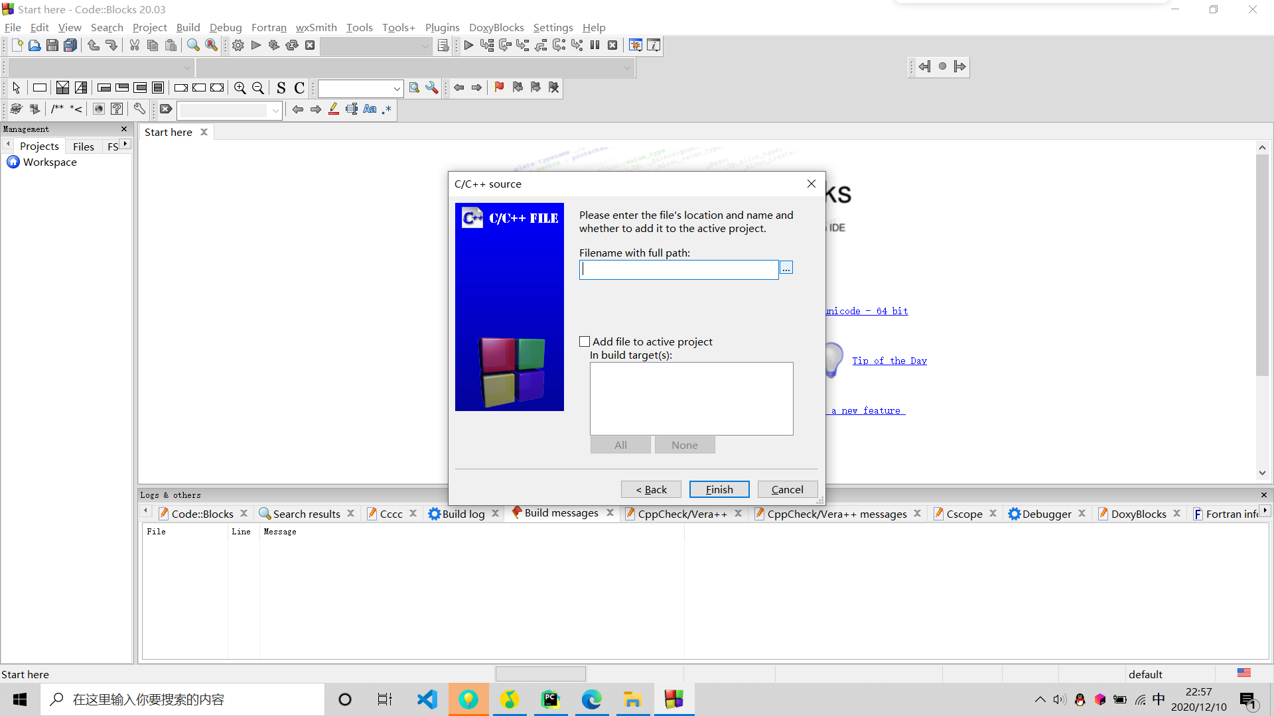Click the New file toolbar icon
The height and width of the screenshot is (716, 1274).
click(17, 45)
